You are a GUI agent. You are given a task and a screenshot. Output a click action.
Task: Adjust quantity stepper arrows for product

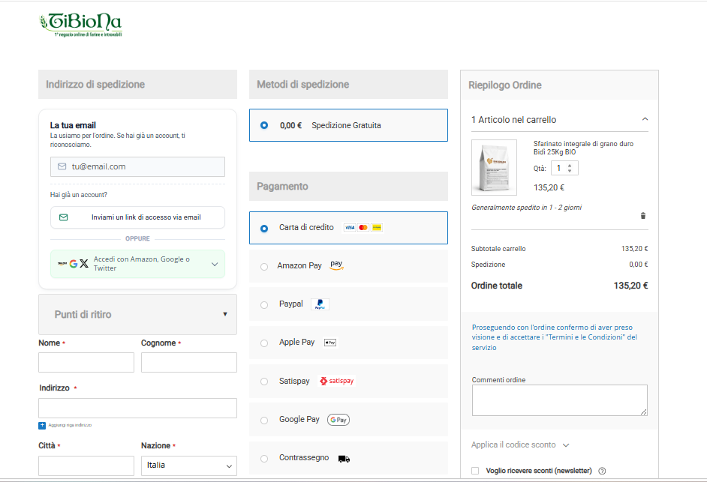tap(570, 168)
